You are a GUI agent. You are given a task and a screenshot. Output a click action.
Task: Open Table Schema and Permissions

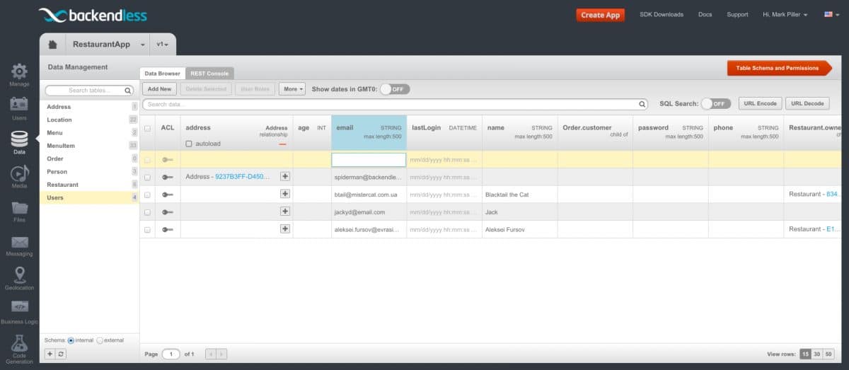coord(780,68)
